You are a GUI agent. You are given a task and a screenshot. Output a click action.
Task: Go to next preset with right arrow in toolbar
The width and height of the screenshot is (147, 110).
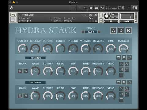pyautogui.click(x=79, y=8)
